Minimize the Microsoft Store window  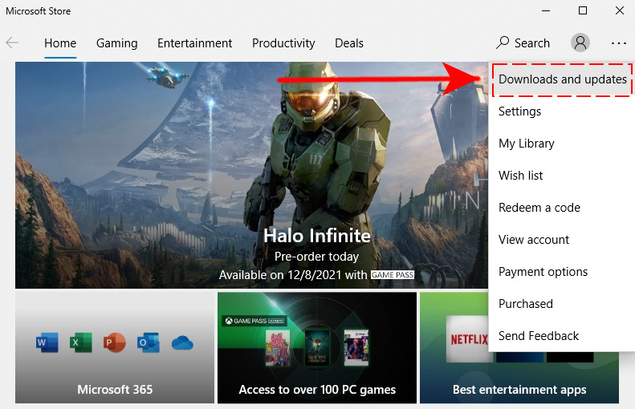click(x=546, y=11)
